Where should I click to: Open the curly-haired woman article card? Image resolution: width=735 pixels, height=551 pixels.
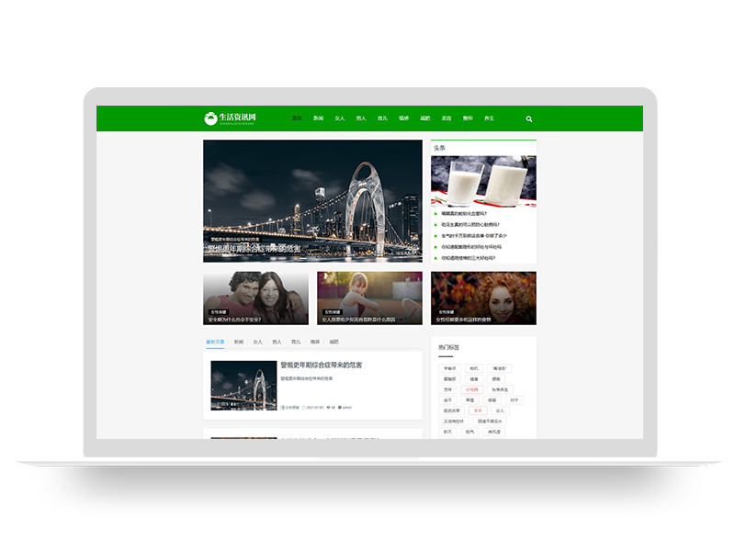483,298
